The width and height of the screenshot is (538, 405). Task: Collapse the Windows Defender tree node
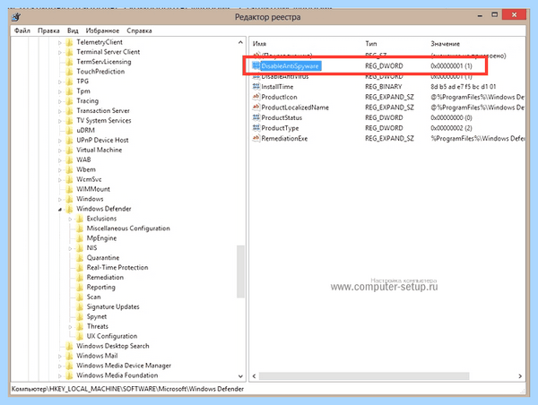tap(60, 209)
